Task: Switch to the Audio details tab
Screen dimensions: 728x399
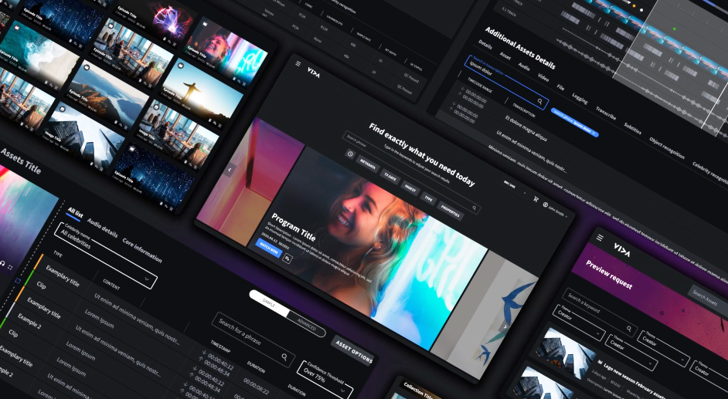Action: [103, 228]
